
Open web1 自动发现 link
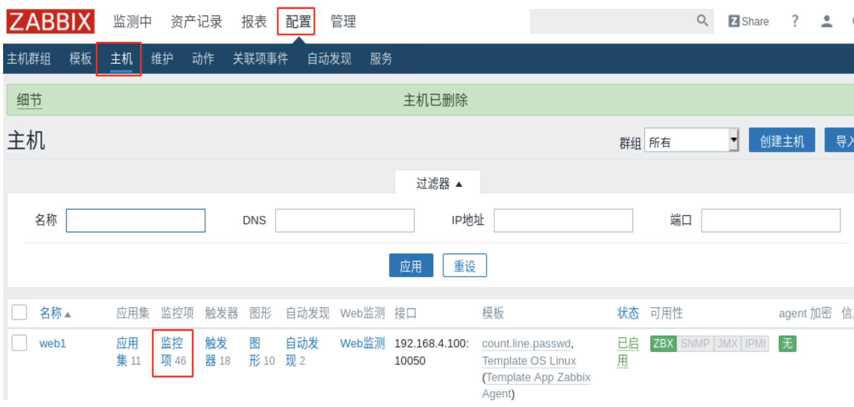point(302,352)
